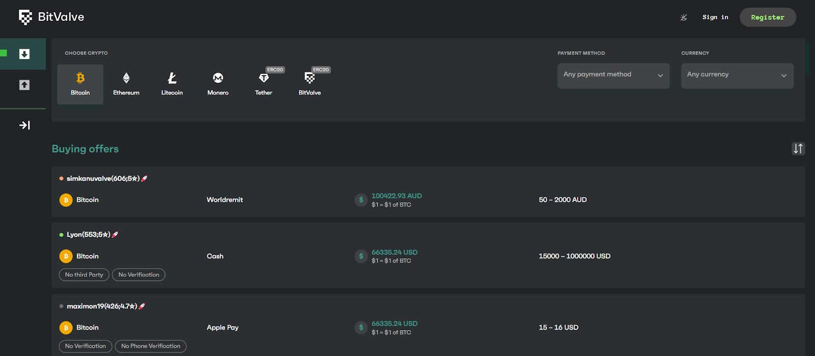
Task: Click the Apple Pay payment method text
Action: [223, 328]
